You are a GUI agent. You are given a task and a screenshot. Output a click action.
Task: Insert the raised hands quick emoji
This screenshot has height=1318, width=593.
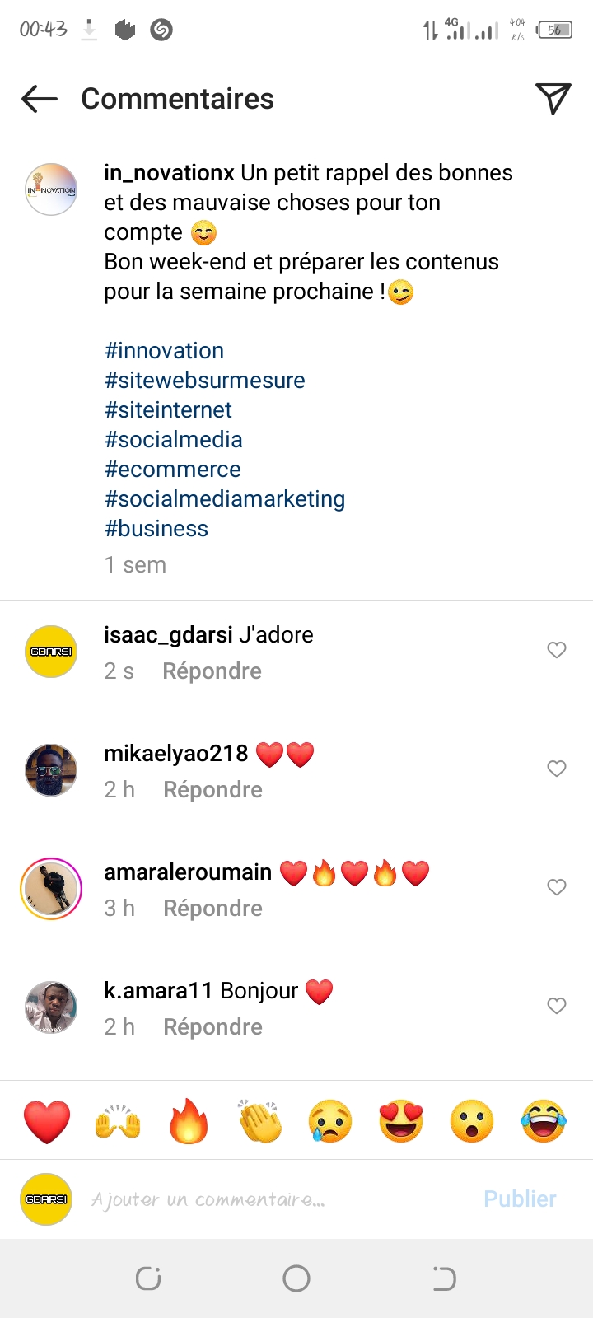coord(118,1121)
